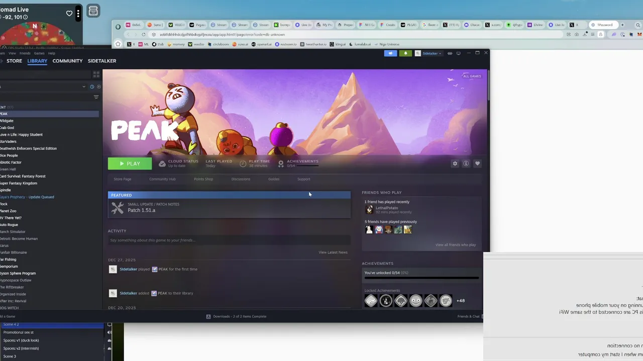The image size is (643, 361).
Task: Expand the library category dropdown chevron
Action: click(x=84, y=87)
